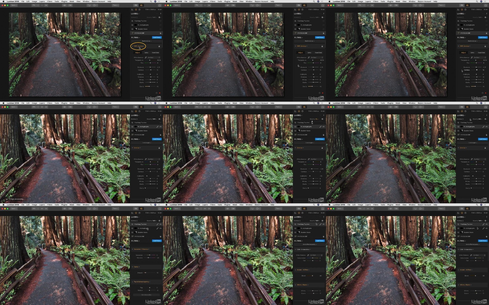Toggle Brush Highlights eye in bottom-left window
The image size is (489, 305).
[161, 228]
